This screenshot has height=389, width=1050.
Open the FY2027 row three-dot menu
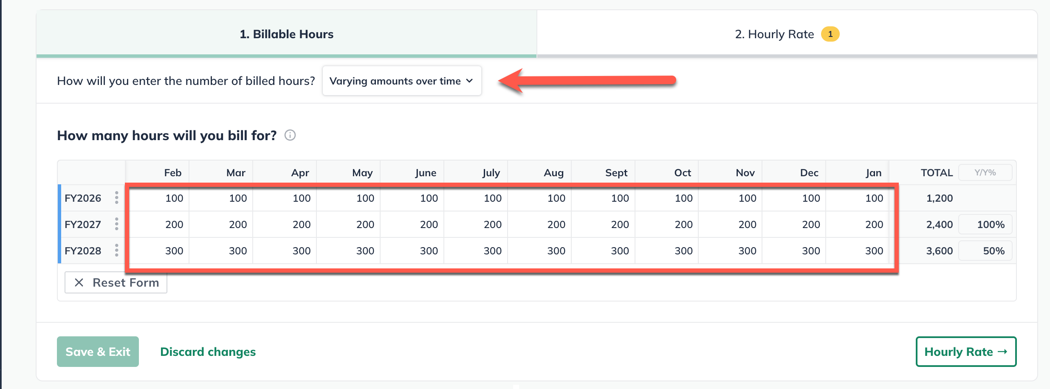(x=116, y=224)
